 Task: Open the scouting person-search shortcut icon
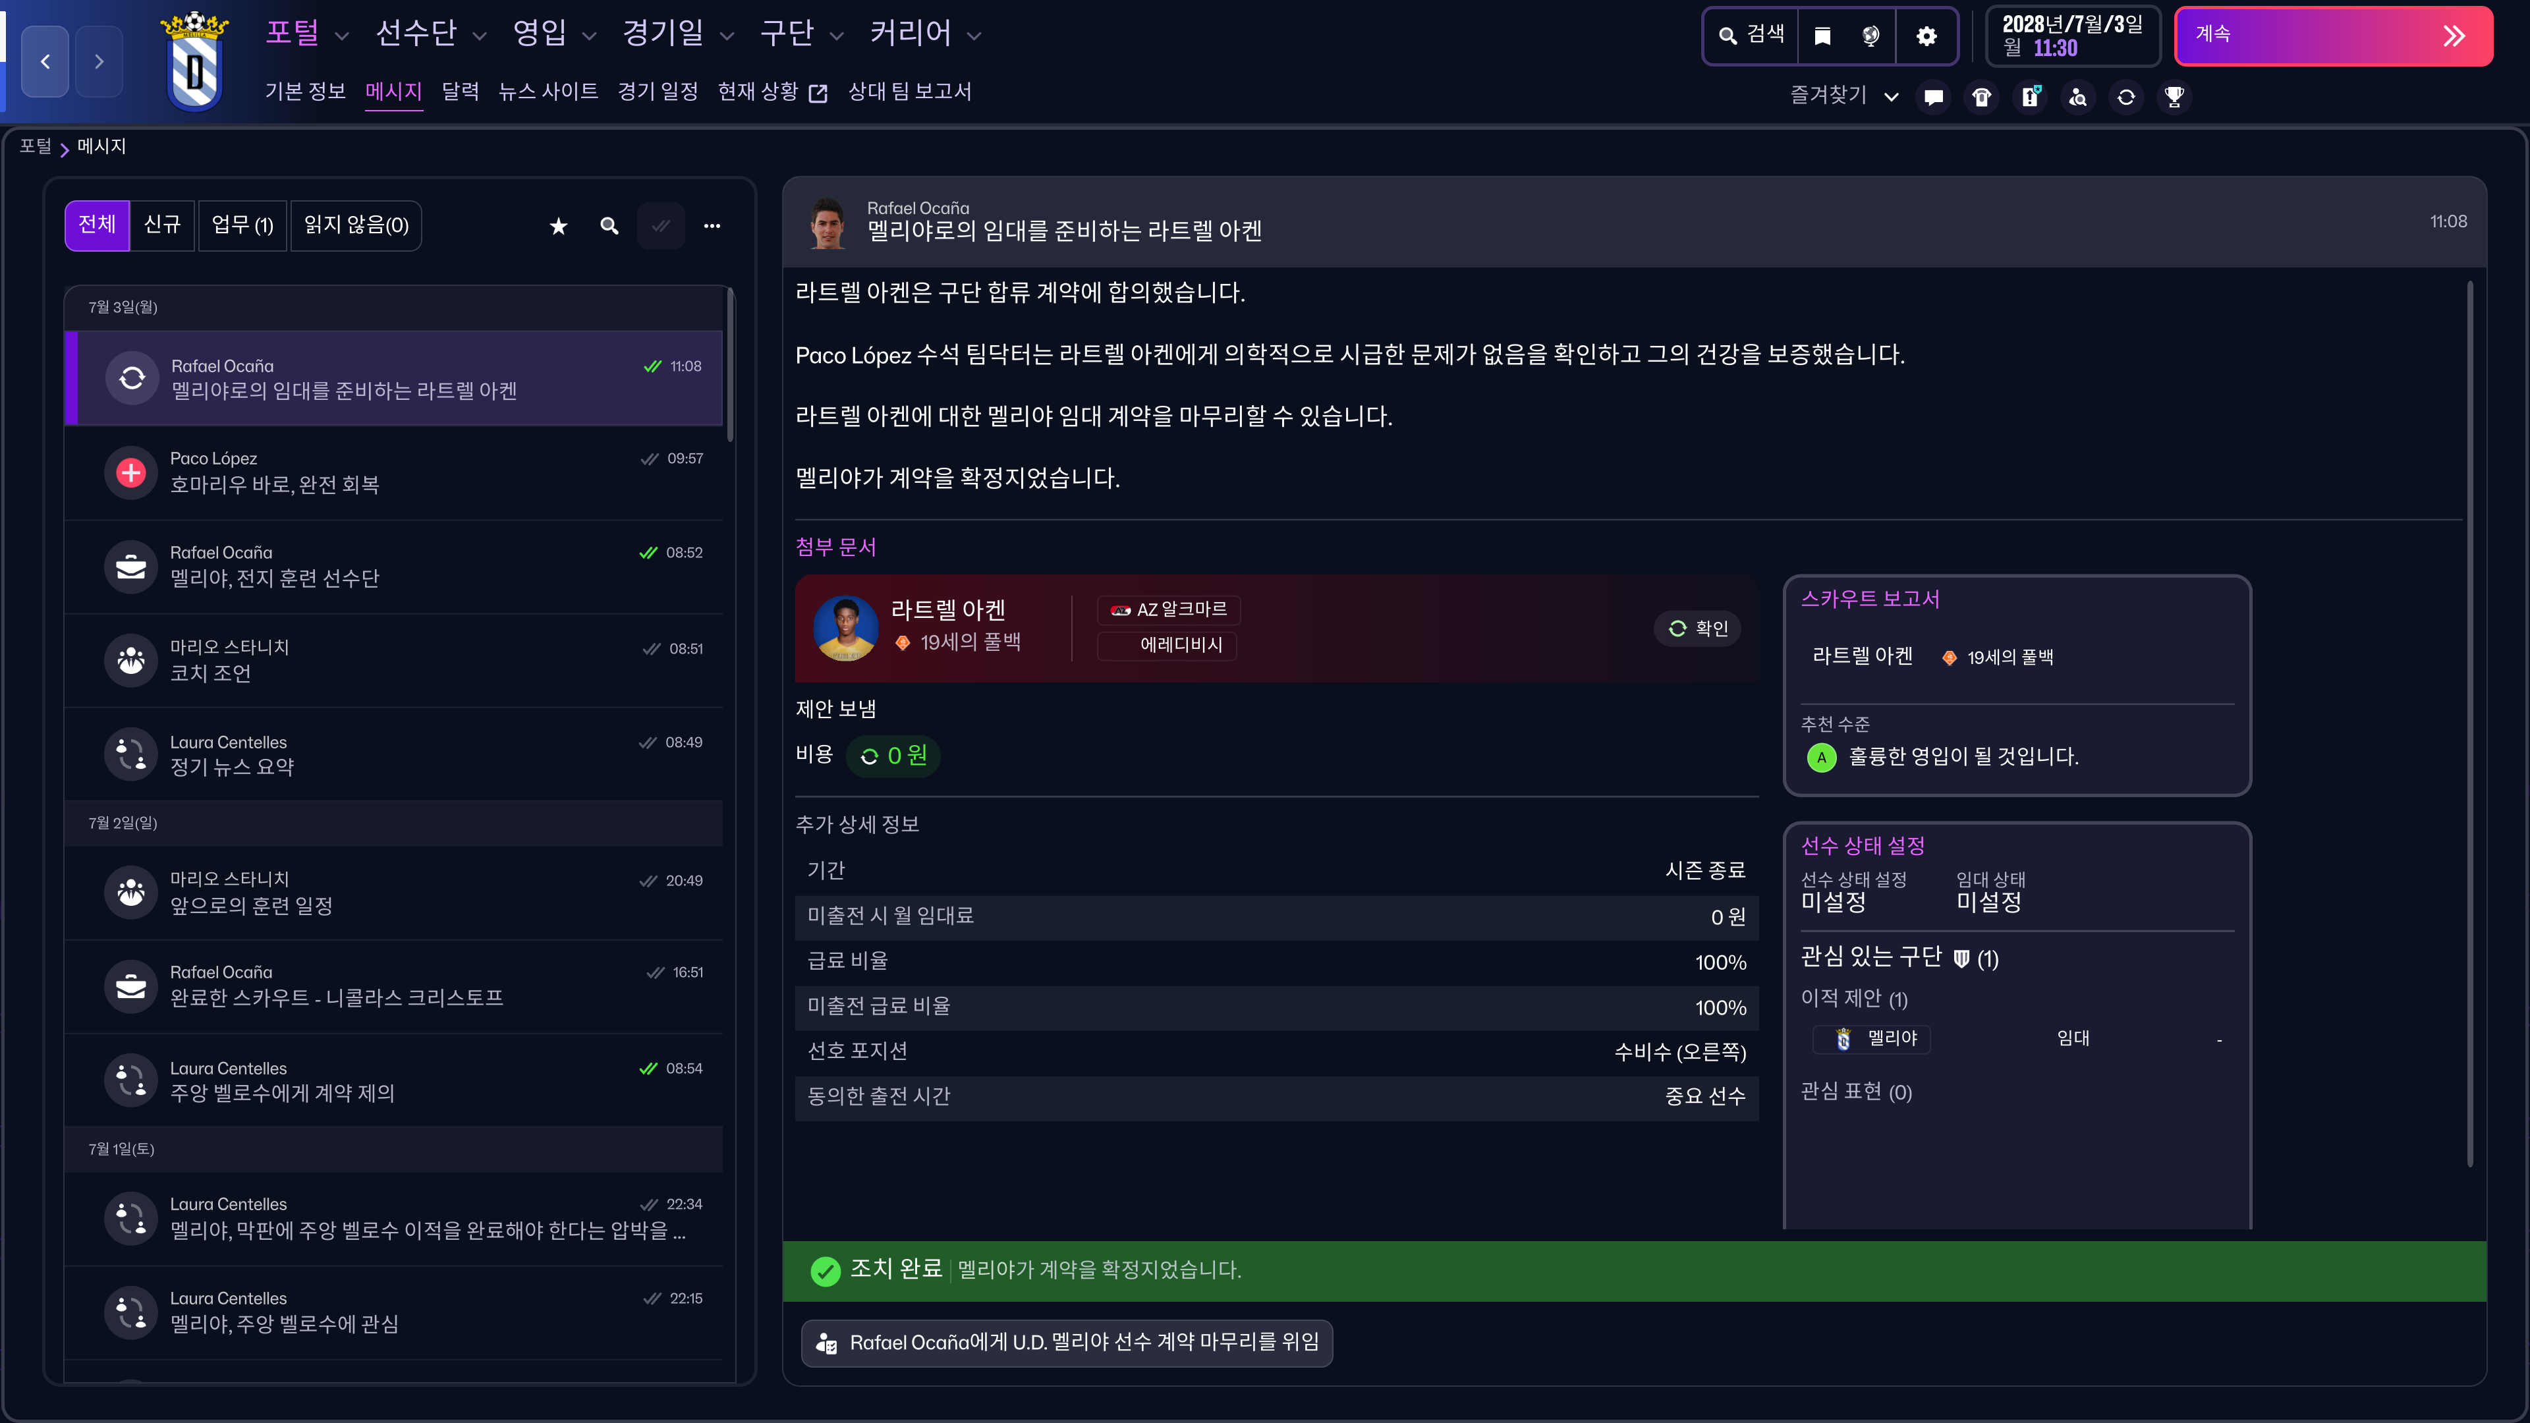tap(2077, 96)
